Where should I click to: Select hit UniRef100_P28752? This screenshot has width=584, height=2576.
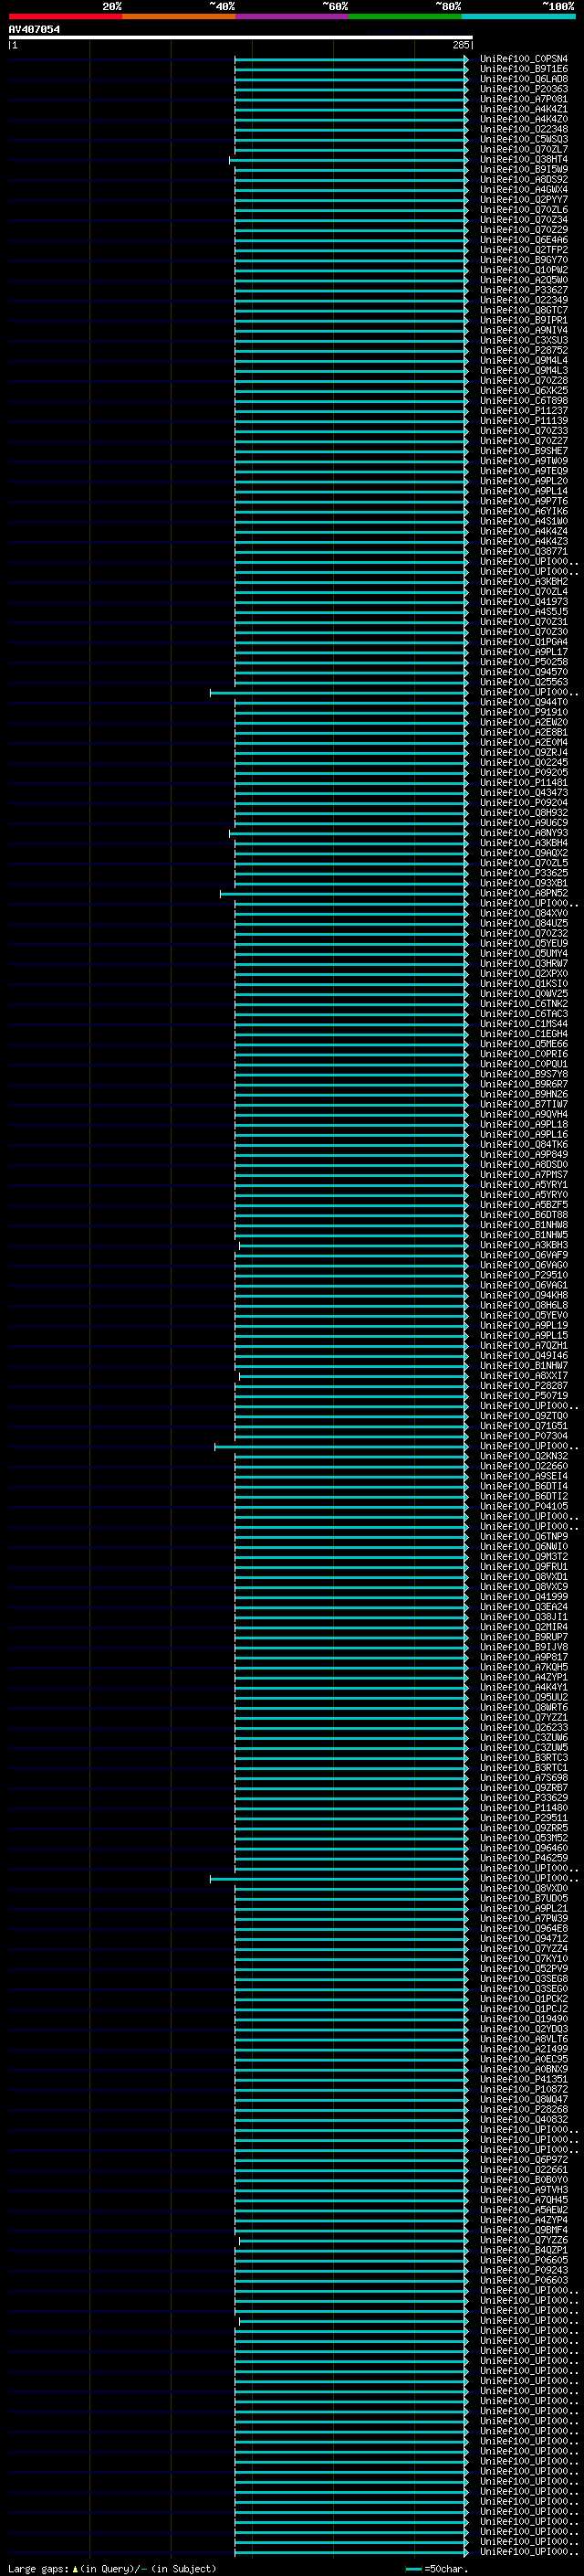click(524, 350)
